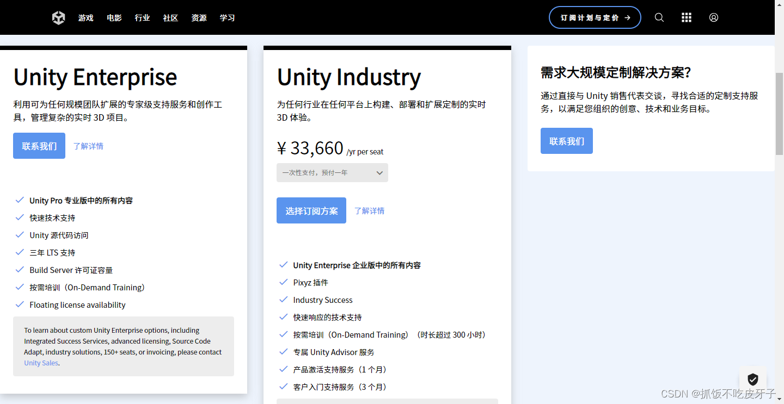The height and width of the screenshot is (404, 784).
Task: Open the 电影 nav menu
Action: (114, 18)
